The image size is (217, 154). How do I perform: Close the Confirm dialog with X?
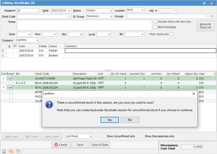[193, 94]
